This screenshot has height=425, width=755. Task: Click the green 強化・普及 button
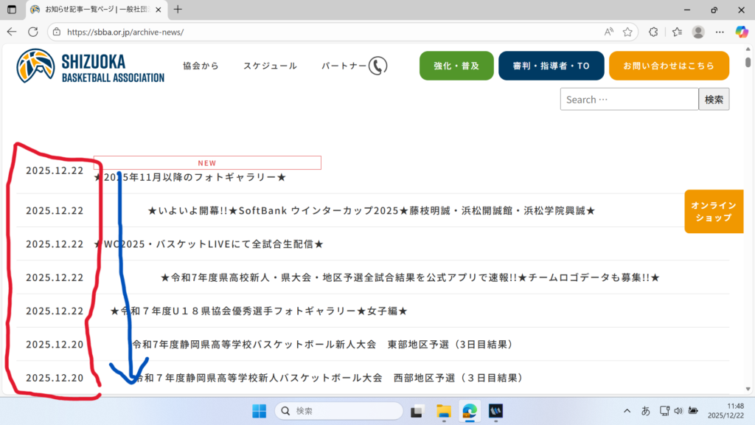(x=456, y=66)
